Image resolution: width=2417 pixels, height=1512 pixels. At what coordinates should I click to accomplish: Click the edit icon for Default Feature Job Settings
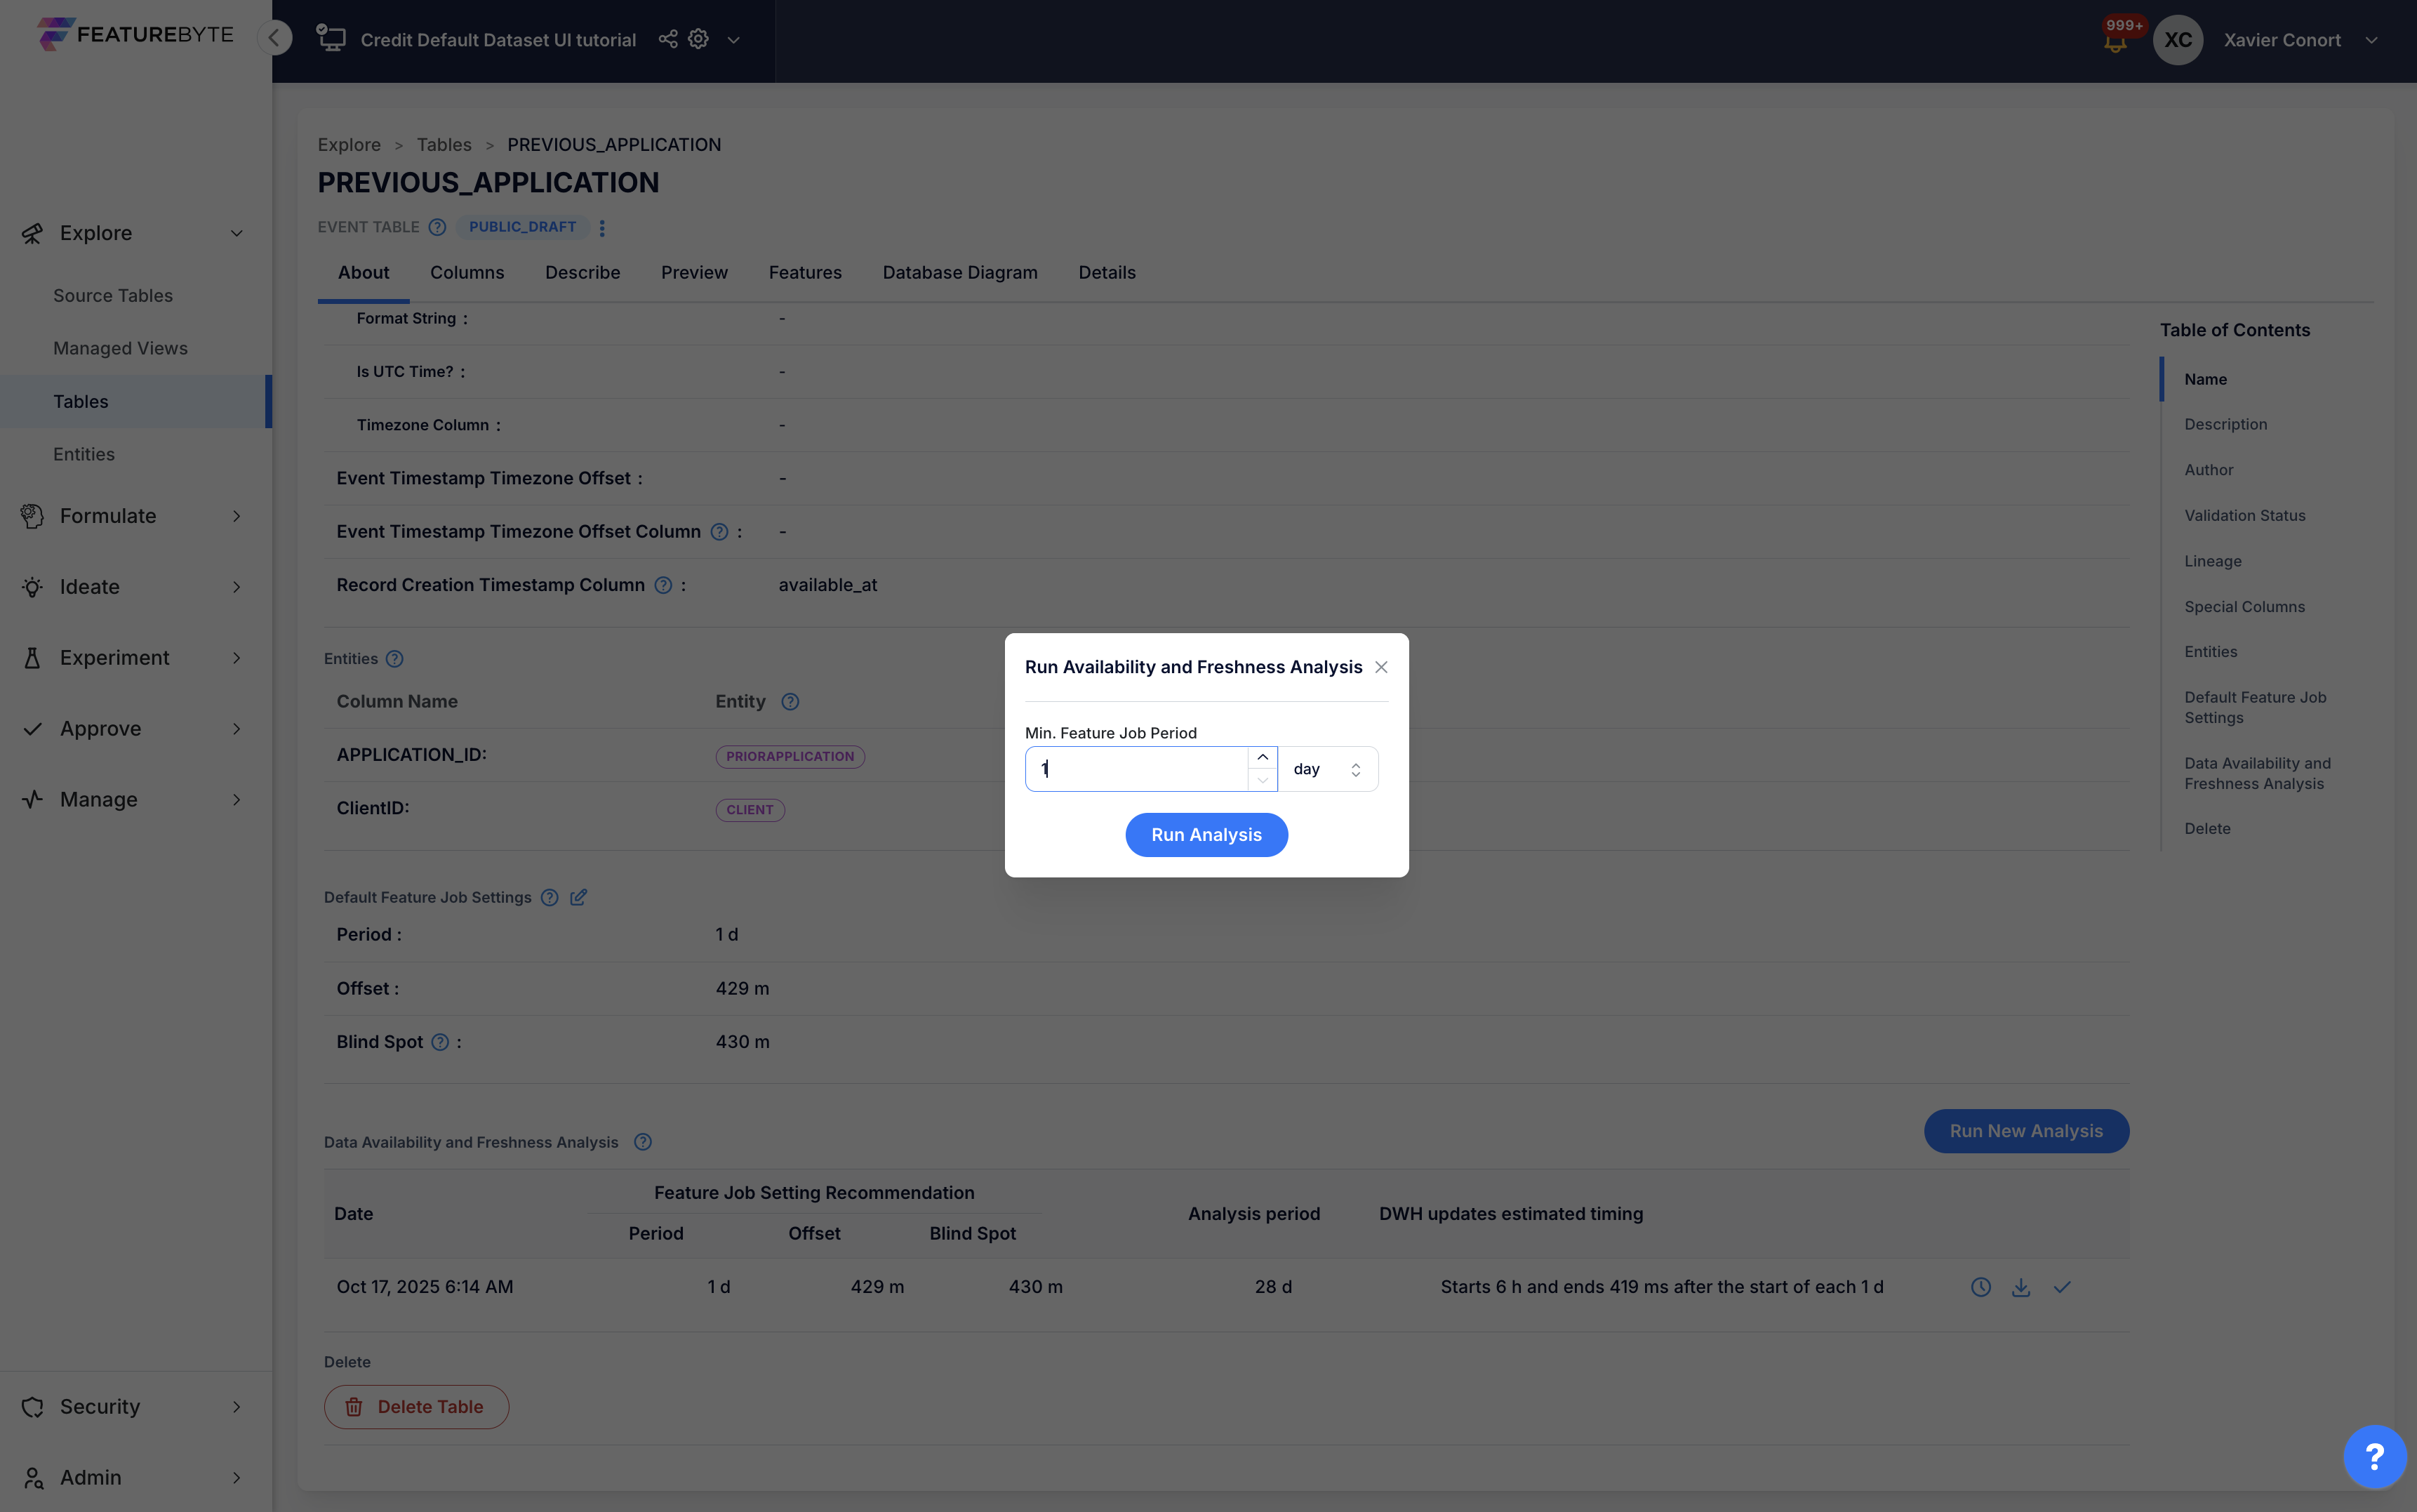[x=579, y=897]
